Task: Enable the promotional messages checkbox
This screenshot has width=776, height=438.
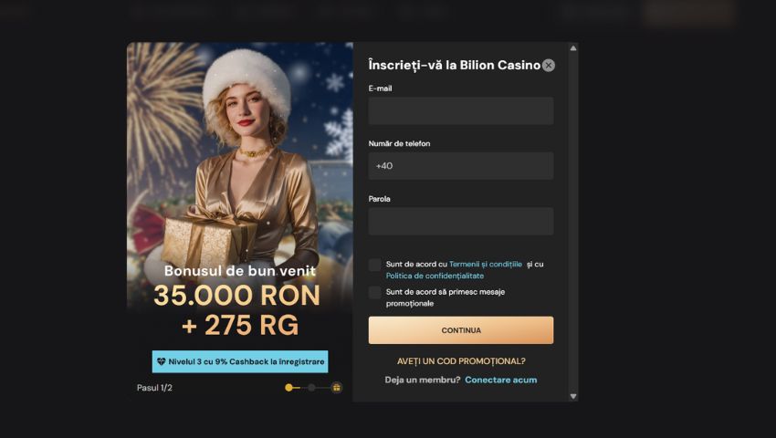Action: 374,293
